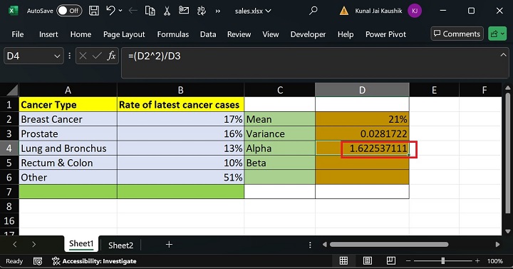Screen dimensions: 513x269
Task: Click the 100% zoom level
Action: point(494,261)
